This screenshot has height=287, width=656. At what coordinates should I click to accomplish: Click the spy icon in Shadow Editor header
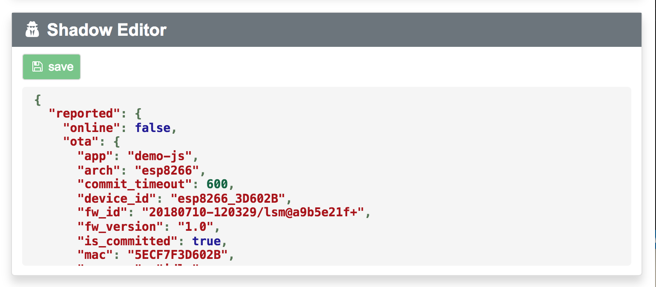point(32,30)
